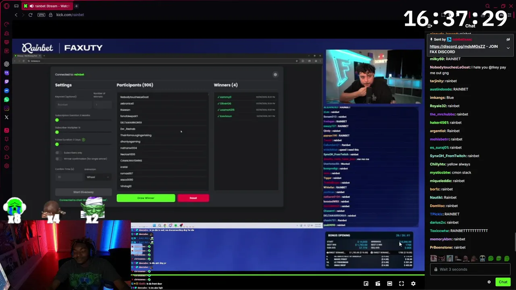Open GX Cleaner in the Opera sidebar
This screenshot has height=290, width=516.
6,33
